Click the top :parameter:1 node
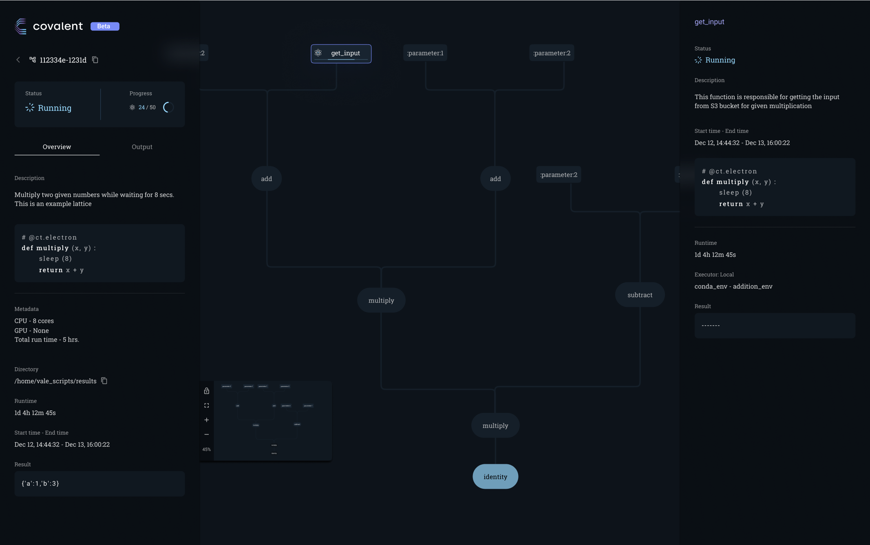The image size is (870, 545). click(425, 53)
